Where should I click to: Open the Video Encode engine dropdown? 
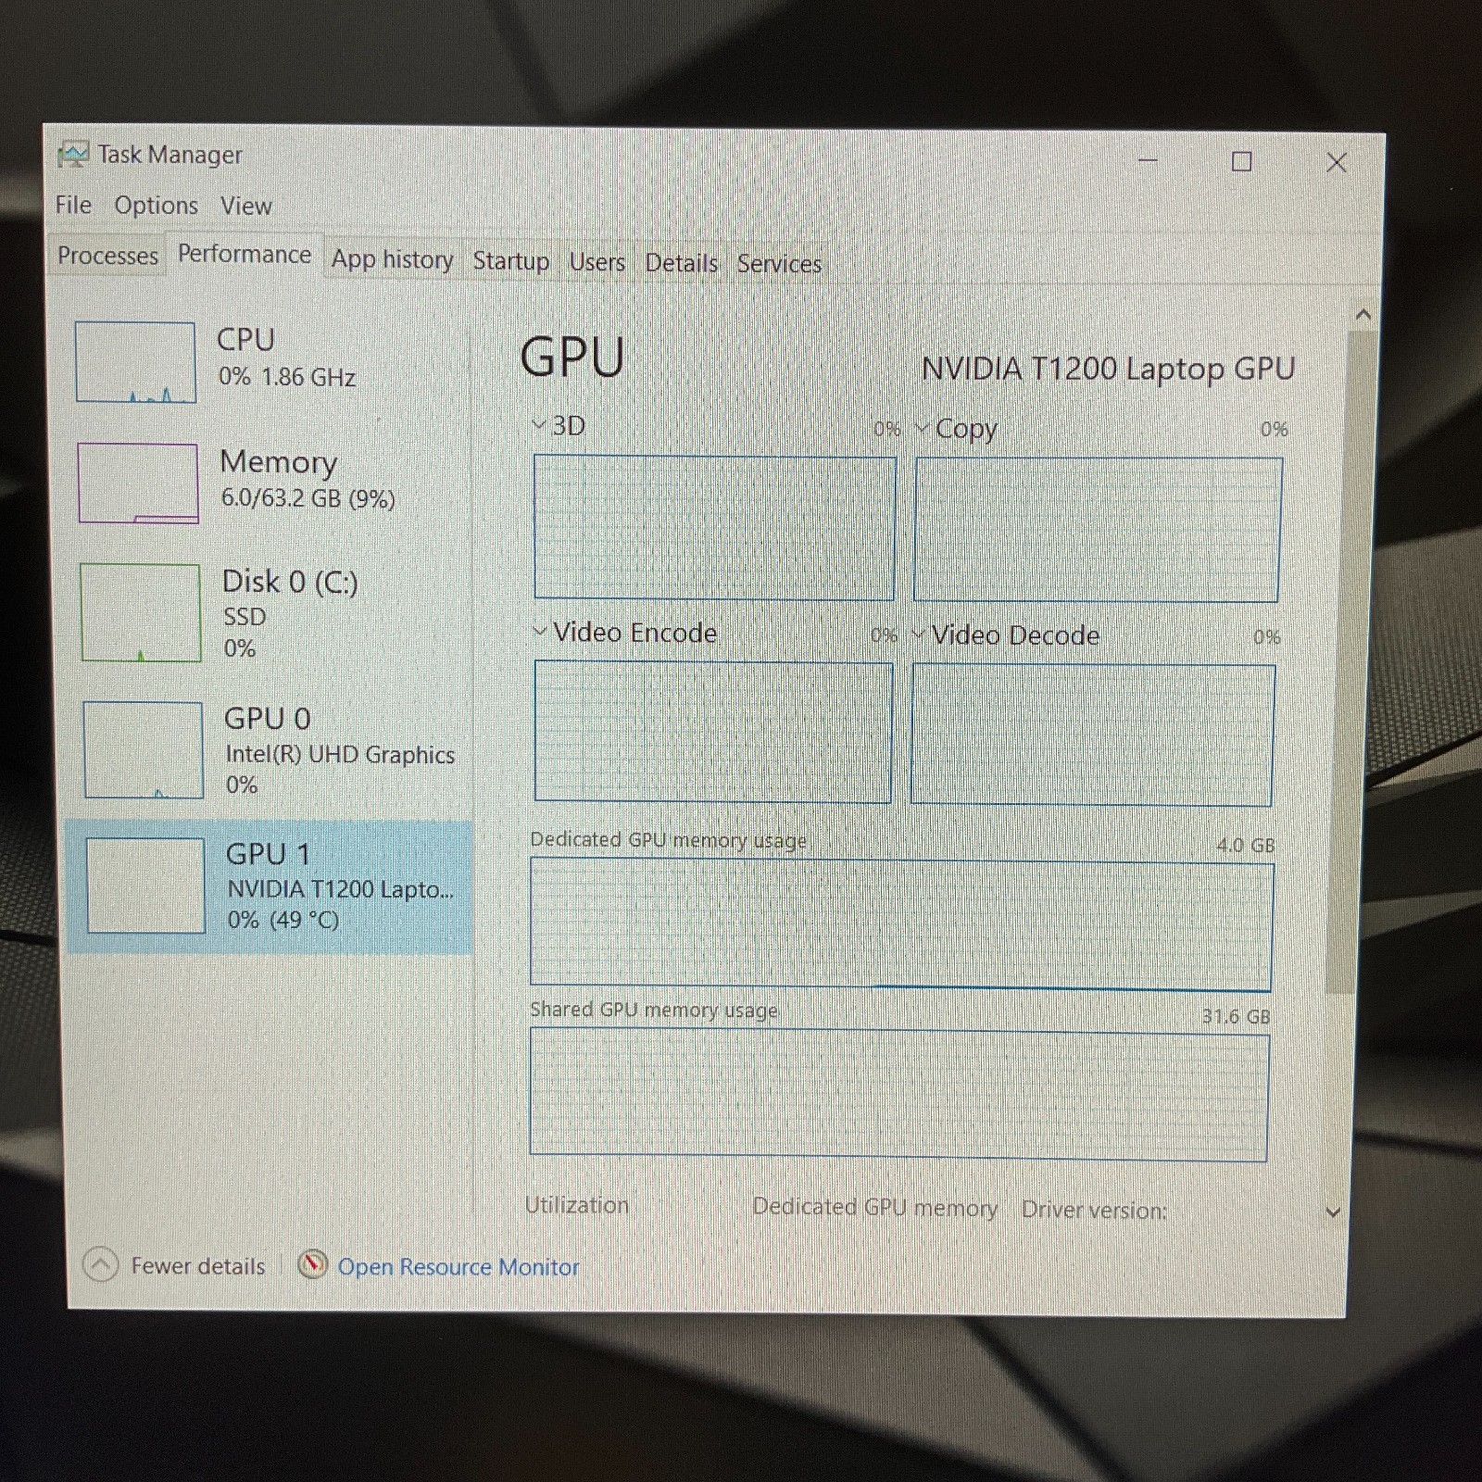pos(540,632)
